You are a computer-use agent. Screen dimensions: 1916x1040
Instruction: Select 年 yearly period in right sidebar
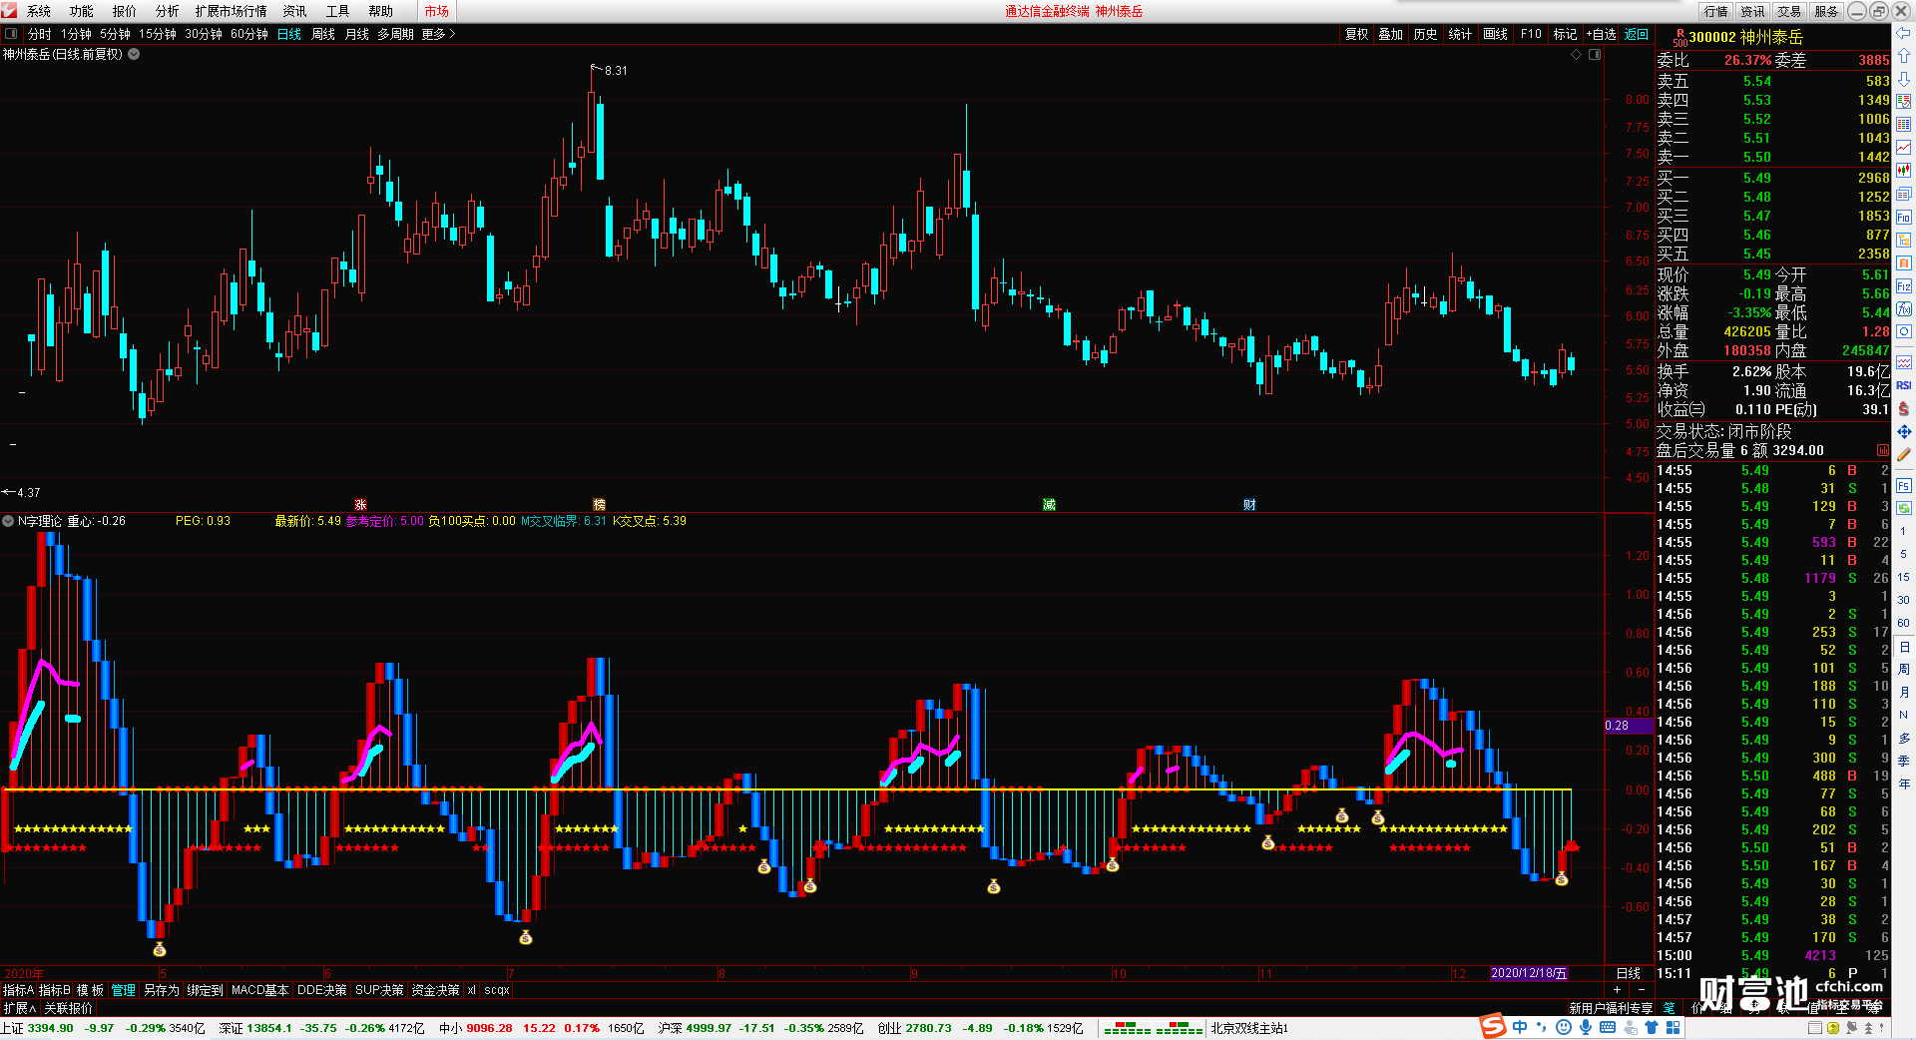click(1904, 783)
